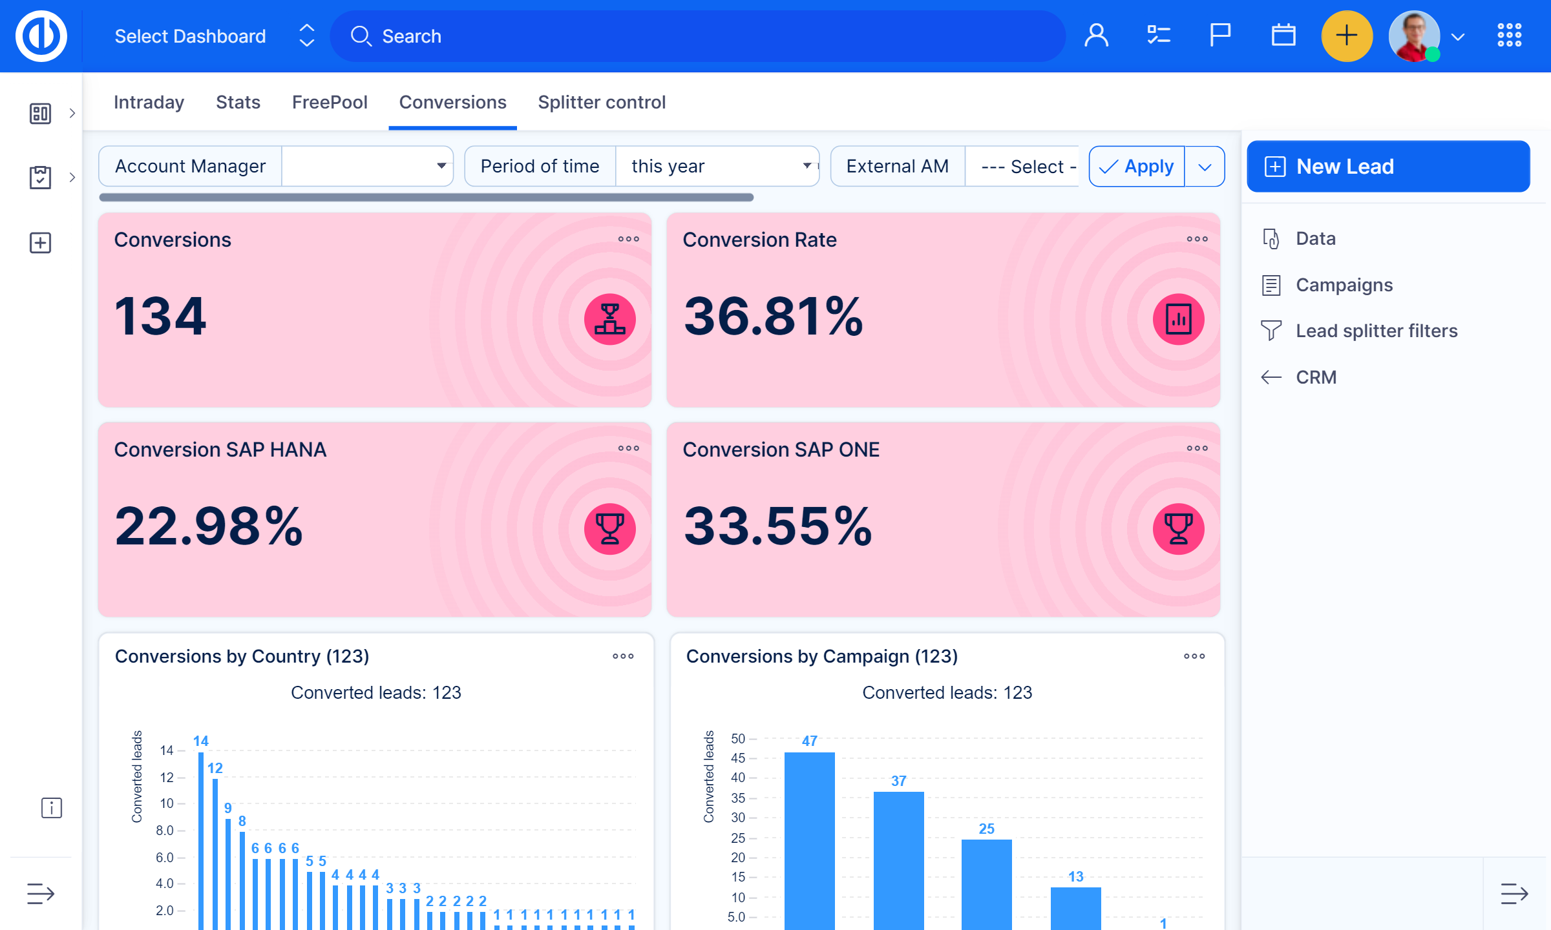The height and width of the screenshot is (930, 1551).
Task: Switch to the Splitter control tab
Action: [x=601, y=103]
